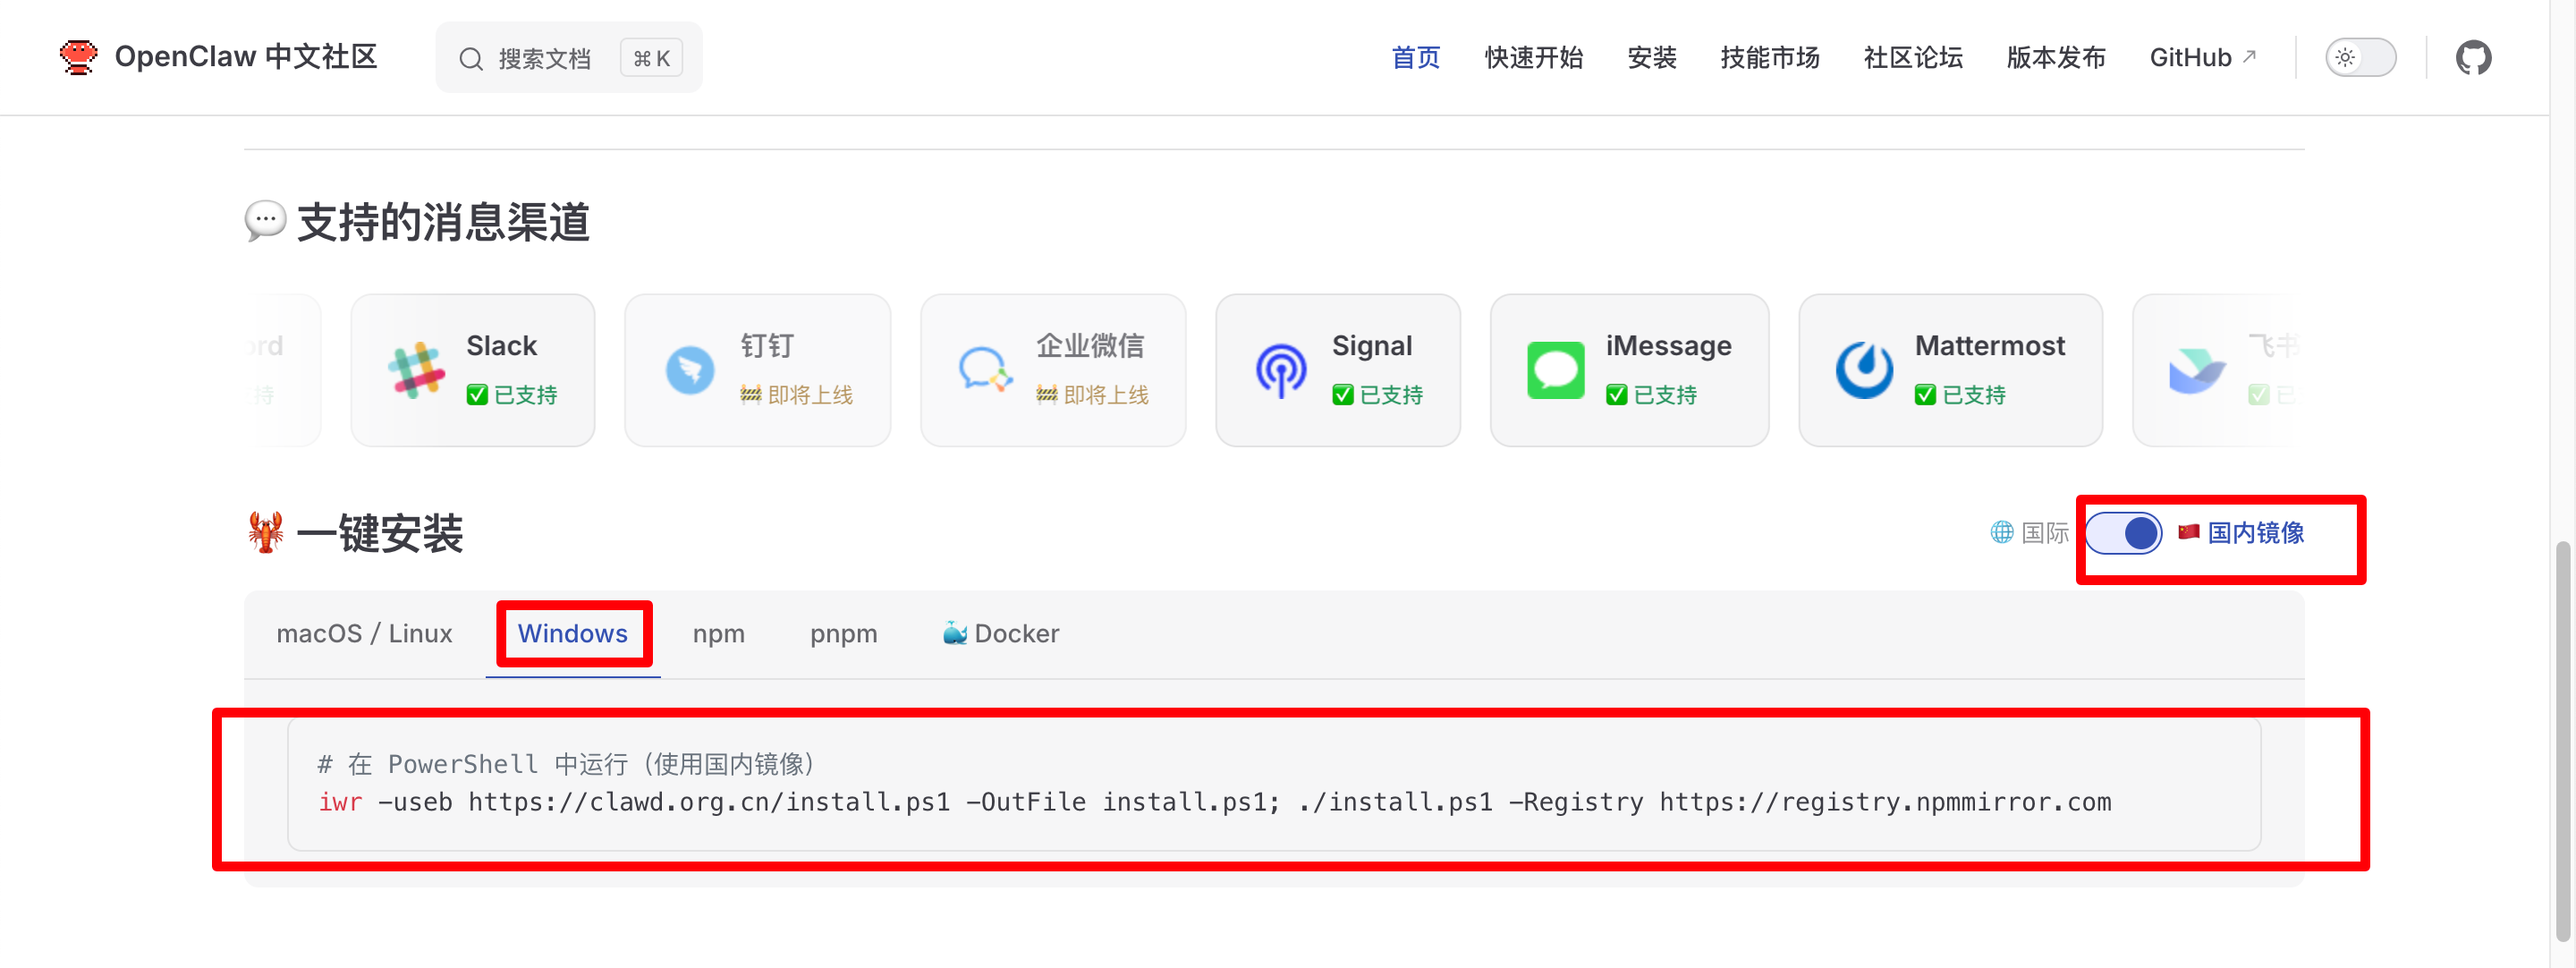
Task: Switch to the macOS / Linux tab
Action: 364,634
